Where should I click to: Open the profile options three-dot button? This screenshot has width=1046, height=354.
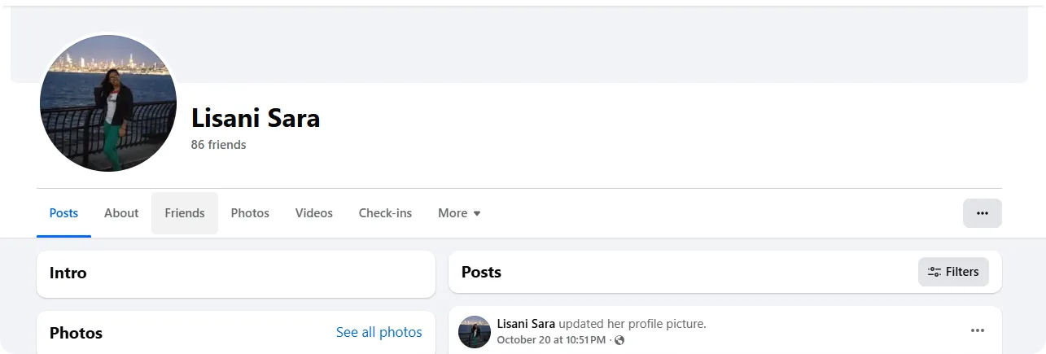tap(982, 213)
